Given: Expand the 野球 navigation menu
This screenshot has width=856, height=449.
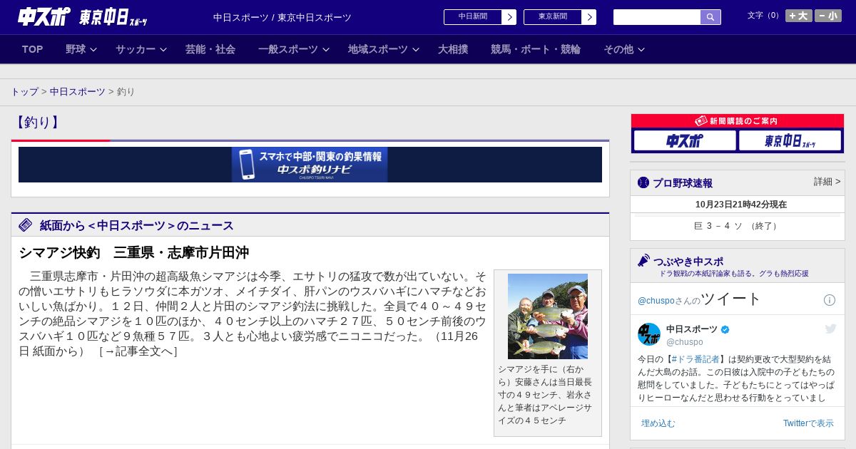Looking at the screenshot, I should point(81,49).
